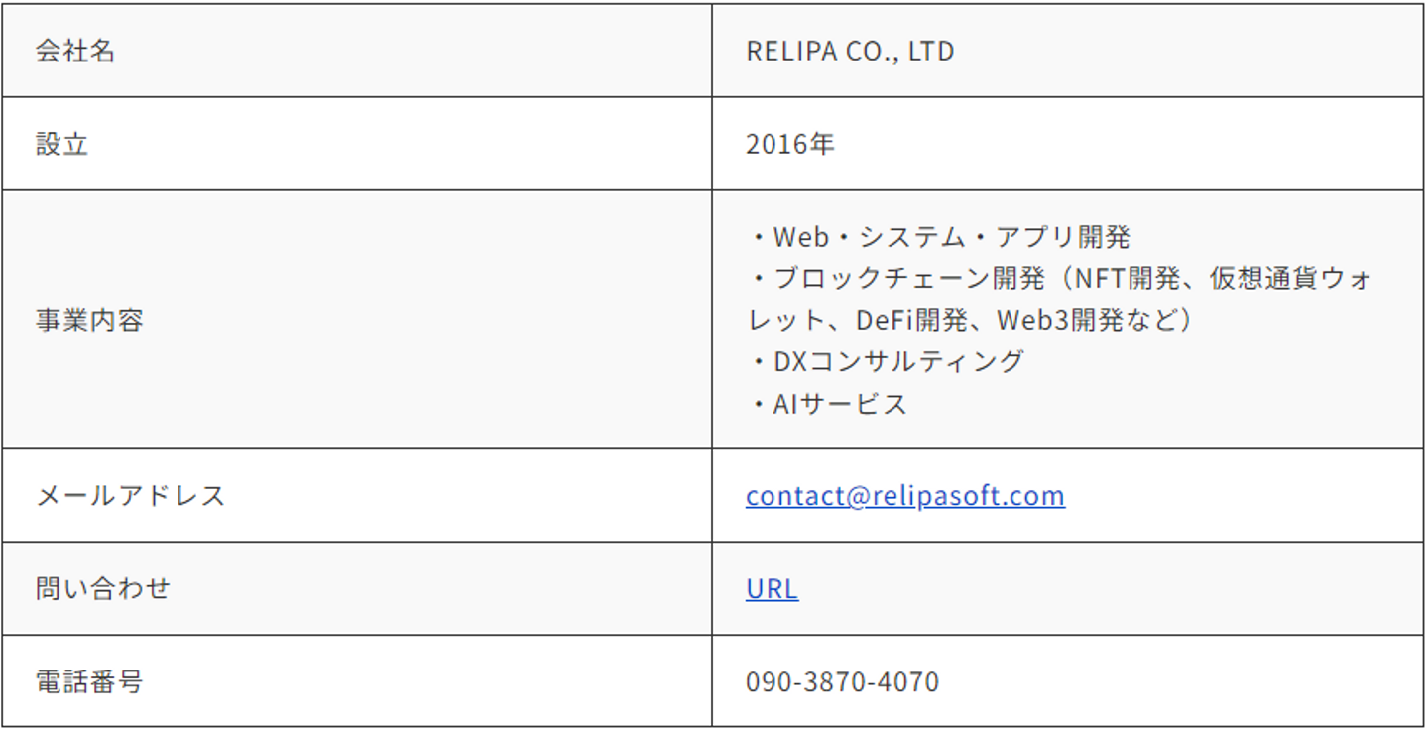
Task: Click the Web・システム・アプリ開発 line
Action: pos(950,237)
